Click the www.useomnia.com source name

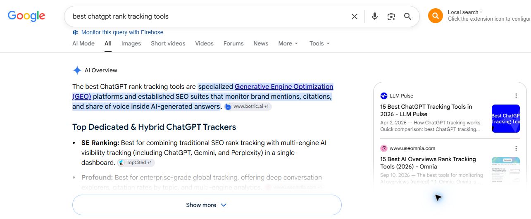pos(412,148)
